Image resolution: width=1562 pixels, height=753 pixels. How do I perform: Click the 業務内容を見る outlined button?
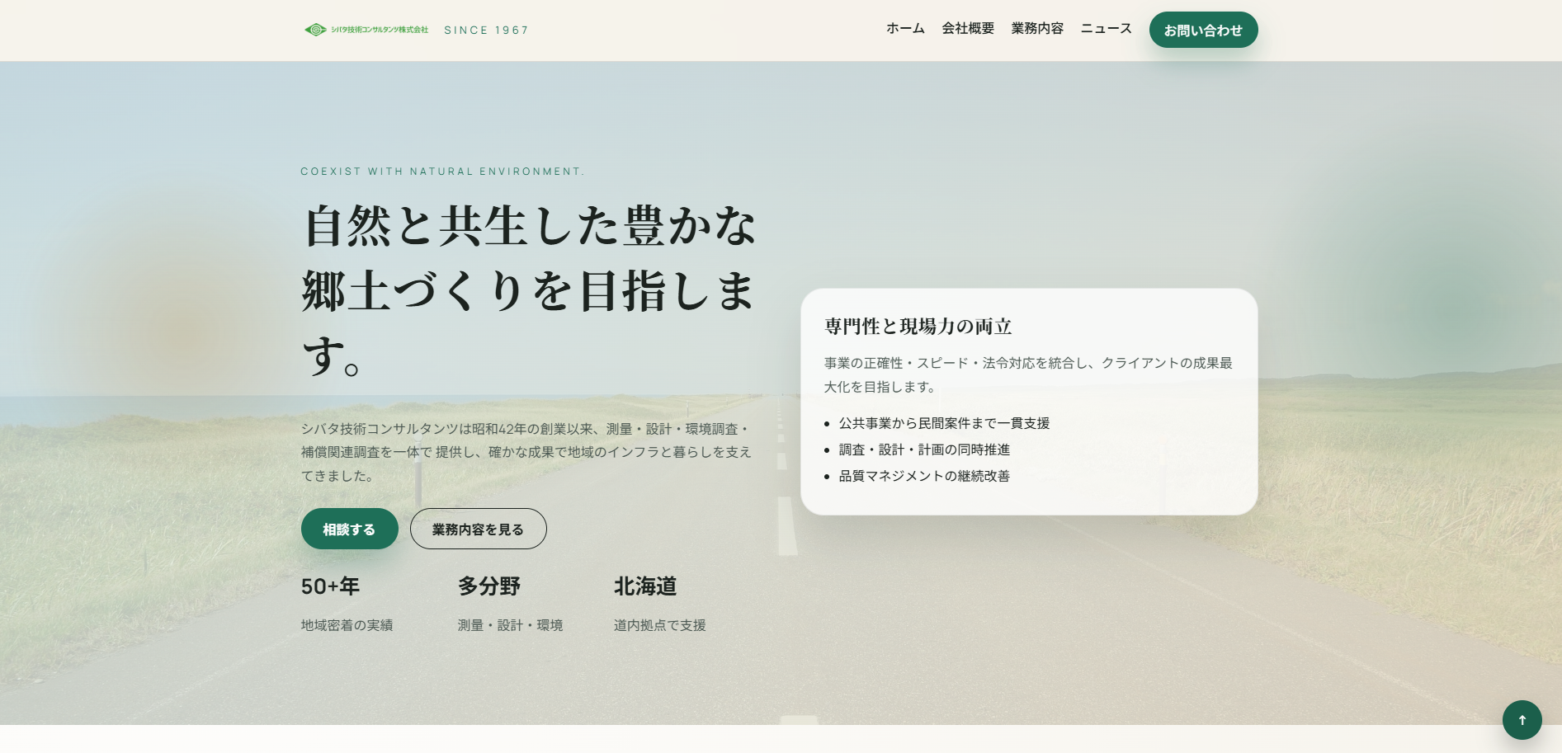pyautogui.click(x=478, y=529)
